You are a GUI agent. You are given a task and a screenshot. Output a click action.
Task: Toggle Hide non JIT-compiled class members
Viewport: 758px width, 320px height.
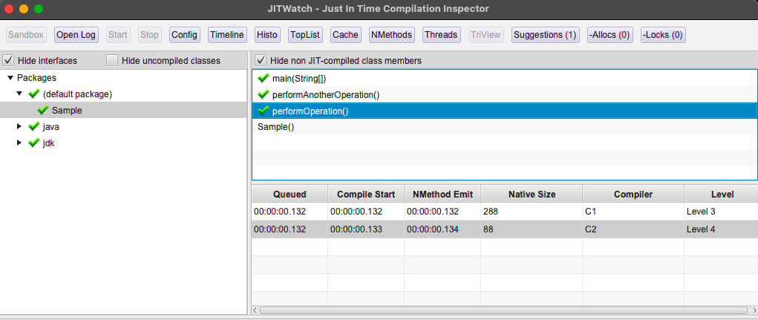261,60
